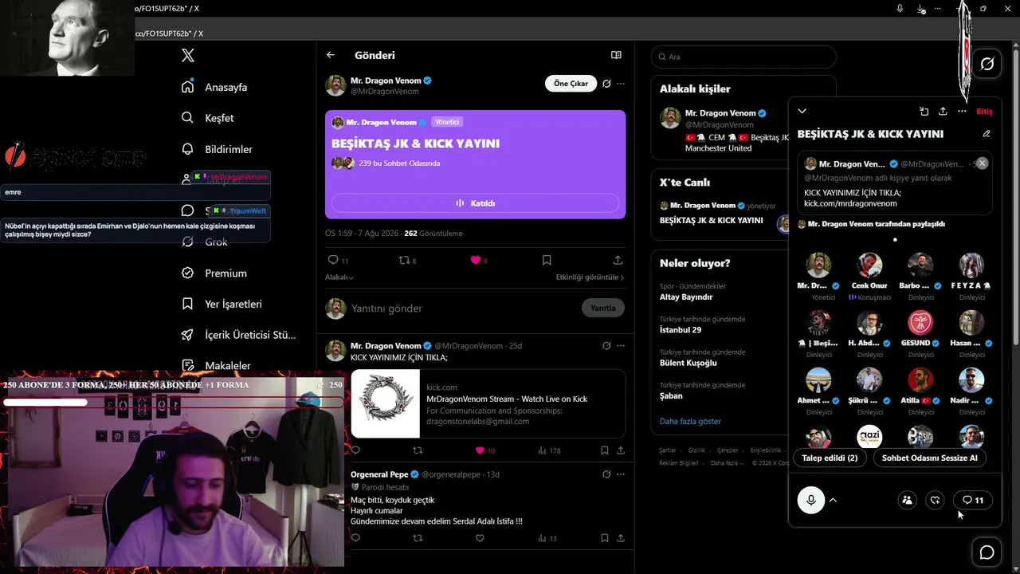Collapse the space panel with the chevron
This screenshot has height=574, width=1020.
click(802, 112)
